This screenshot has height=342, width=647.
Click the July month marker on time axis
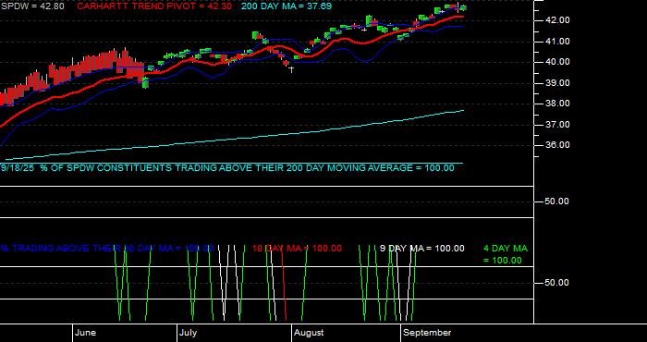tap(189, 333)
